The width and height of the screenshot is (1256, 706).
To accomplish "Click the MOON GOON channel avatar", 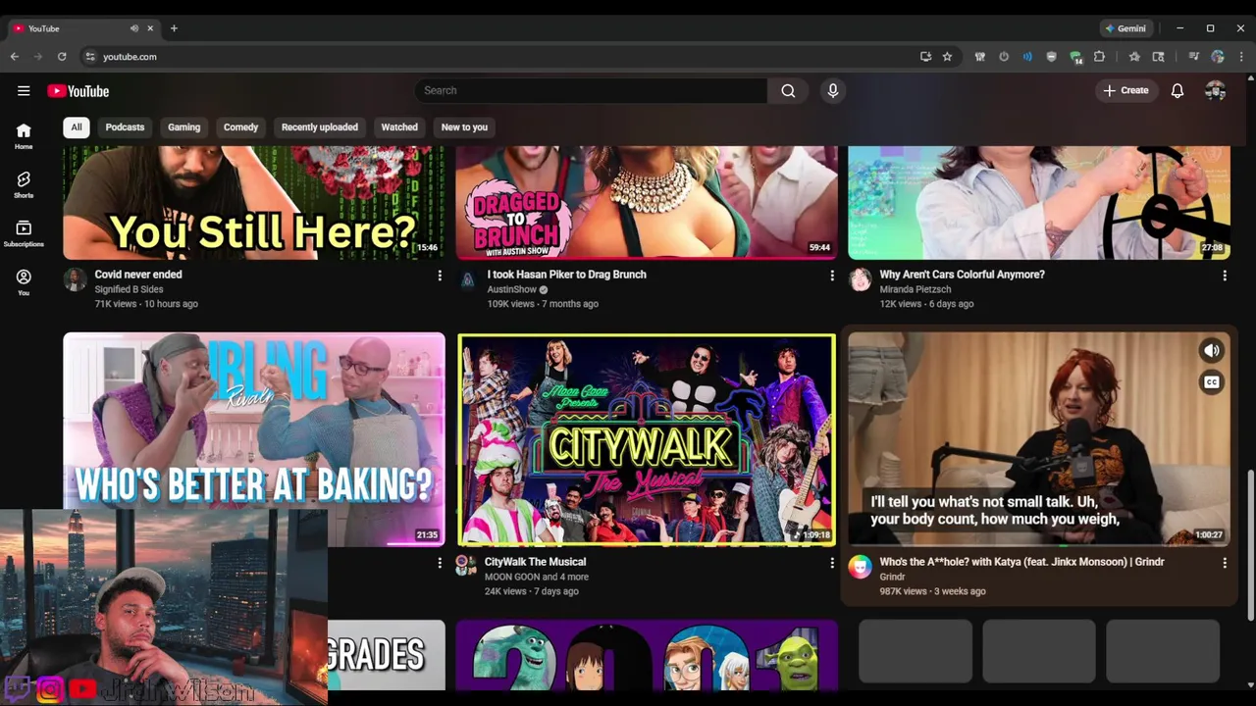I will click(x=465, y=564).
